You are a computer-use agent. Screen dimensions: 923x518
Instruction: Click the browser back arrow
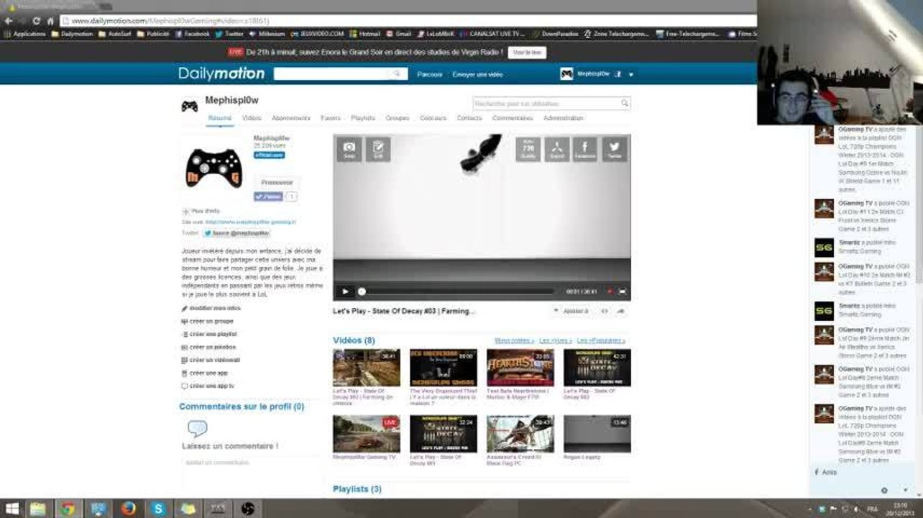(8, 22)
